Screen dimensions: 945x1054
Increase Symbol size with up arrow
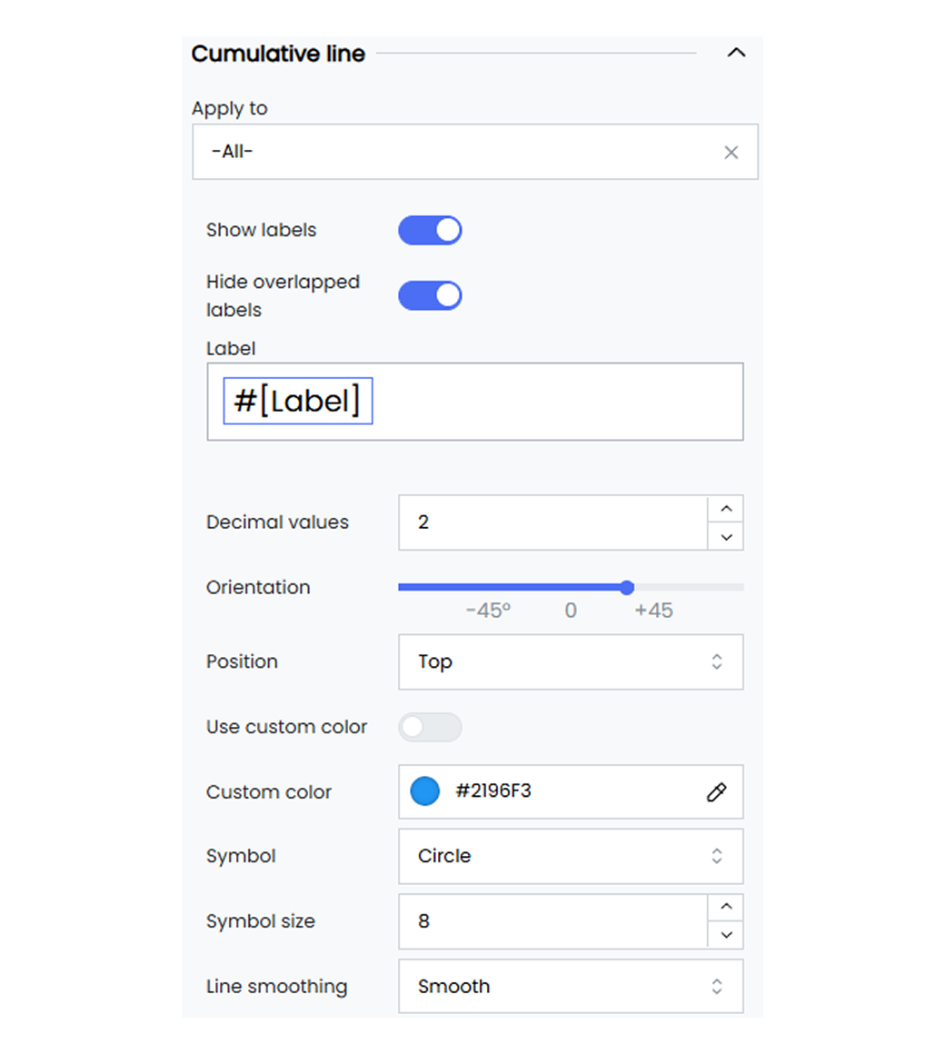coord(726,907)
